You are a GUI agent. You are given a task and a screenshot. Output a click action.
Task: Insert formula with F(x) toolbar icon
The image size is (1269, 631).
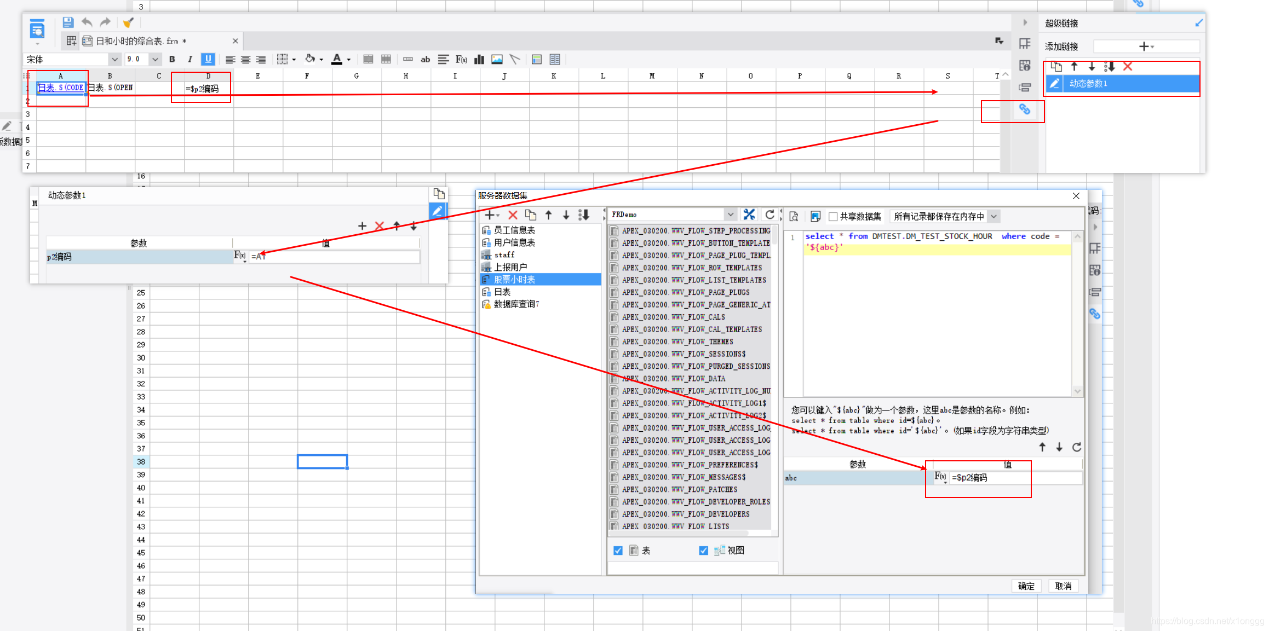pos(461,59)
